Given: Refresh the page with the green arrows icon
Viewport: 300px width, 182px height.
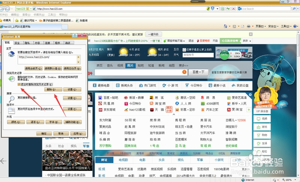Looking at the screenshot, I should [x=228, y=9].
